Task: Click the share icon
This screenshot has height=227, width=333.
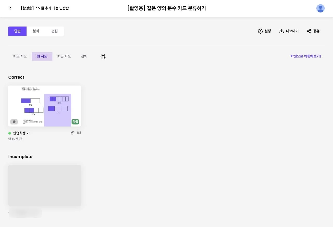Action: coord(309,31)
